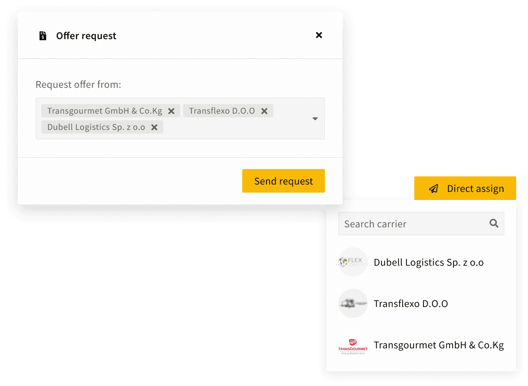Click the Direct assign button
This screenshot has width=528, height=386.
475,189
